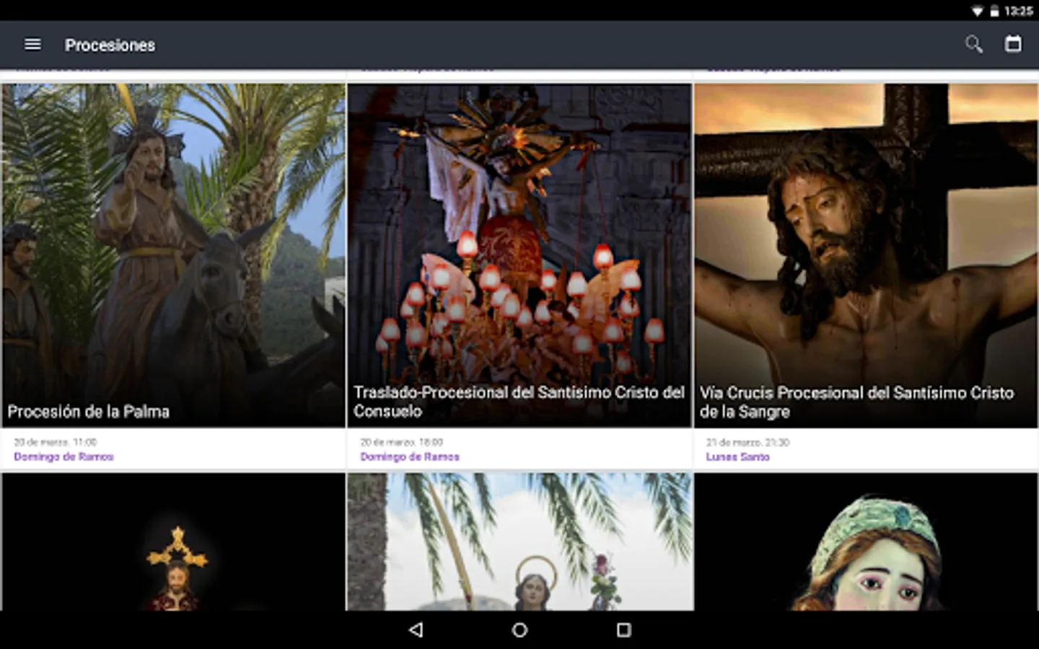
Task: Tap the 13:25 clock in status bar
Action: [x=1018, y=11]
